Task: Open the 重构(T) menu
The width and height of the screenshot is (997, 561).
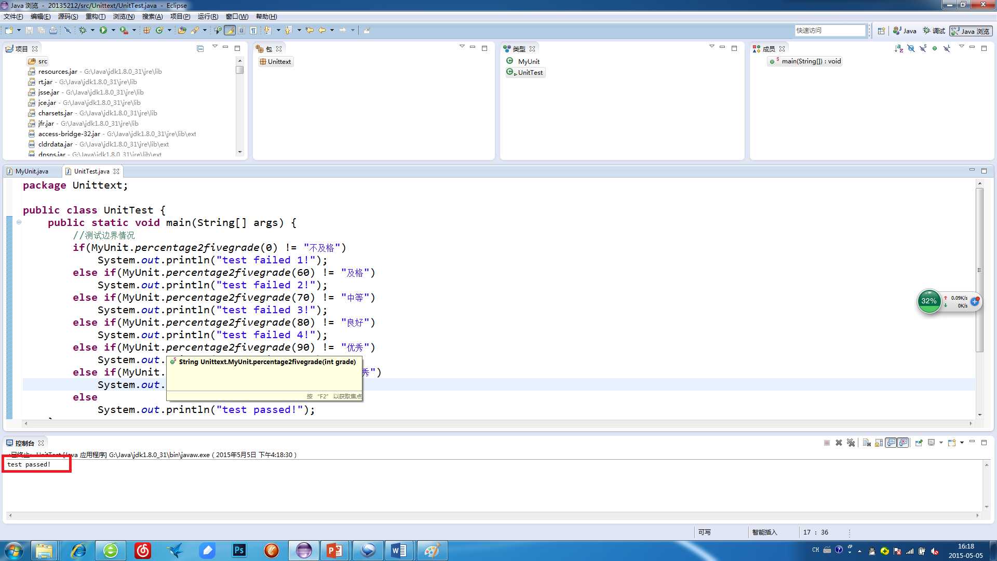Action: click(x=96, y=17)
